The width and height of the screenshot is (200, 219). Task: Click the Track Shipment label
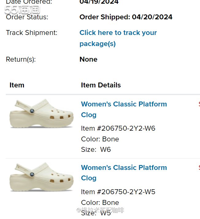click(x=32, y=33)
